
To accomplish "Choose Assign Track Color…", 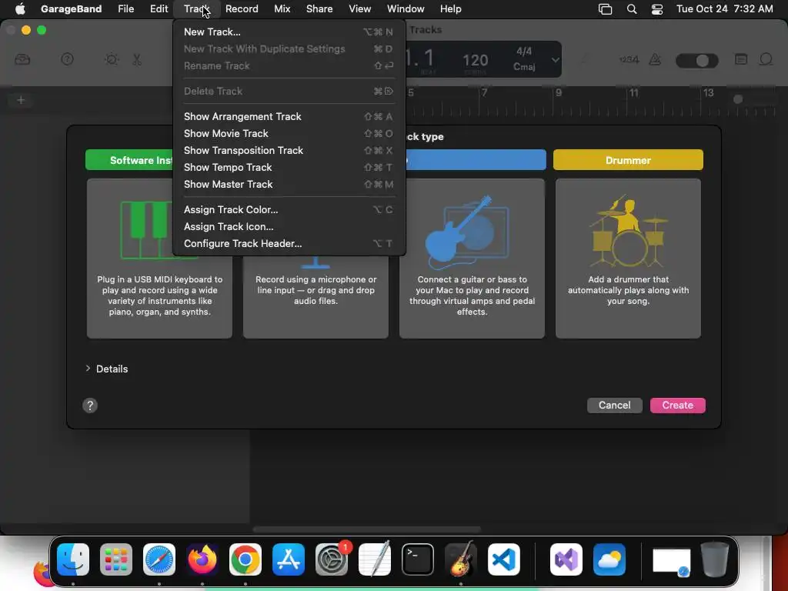I will (289, 209).
